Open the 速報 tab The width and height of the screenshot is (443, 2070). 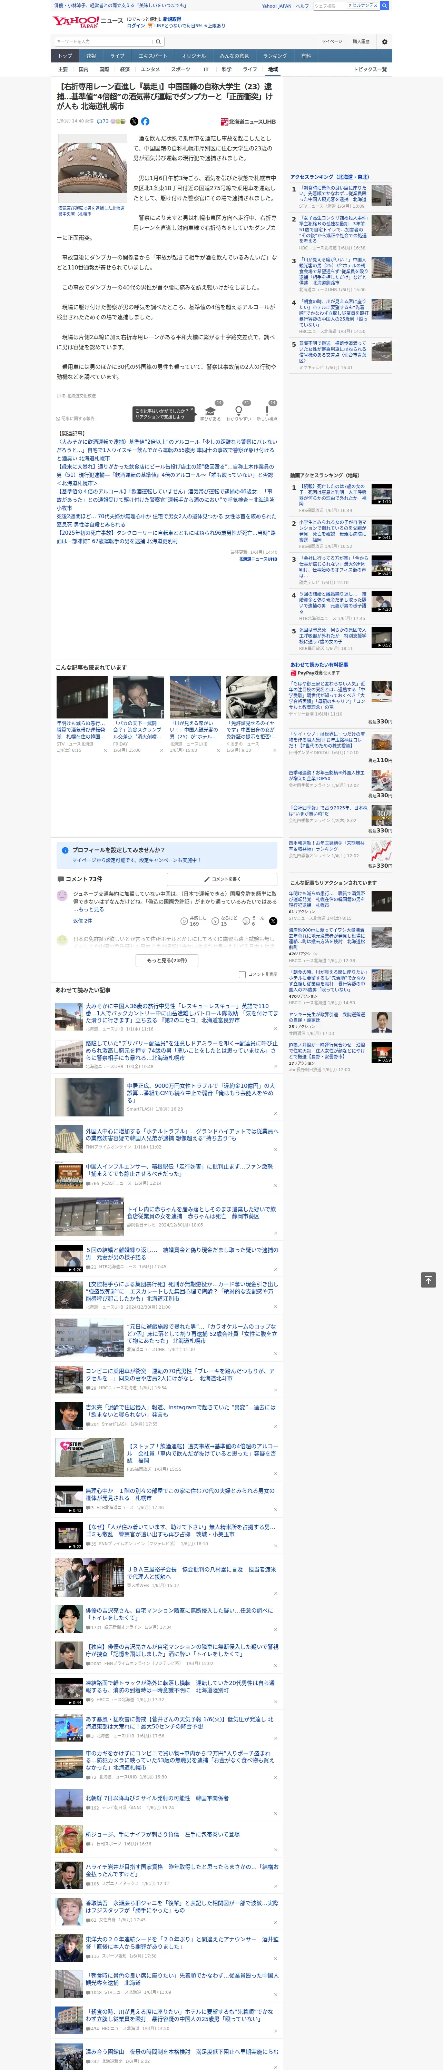tap(91, 56)
